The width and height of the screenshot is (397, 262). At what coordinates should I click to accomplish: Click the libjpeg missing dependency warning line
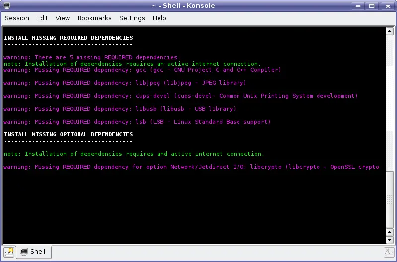125,83
